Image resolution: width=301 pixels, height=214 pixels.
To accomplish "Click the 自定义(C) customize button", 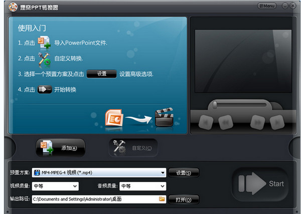I will [133, 148].
